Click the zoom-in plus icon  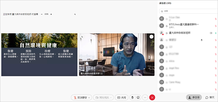click(x=51, y=14)
